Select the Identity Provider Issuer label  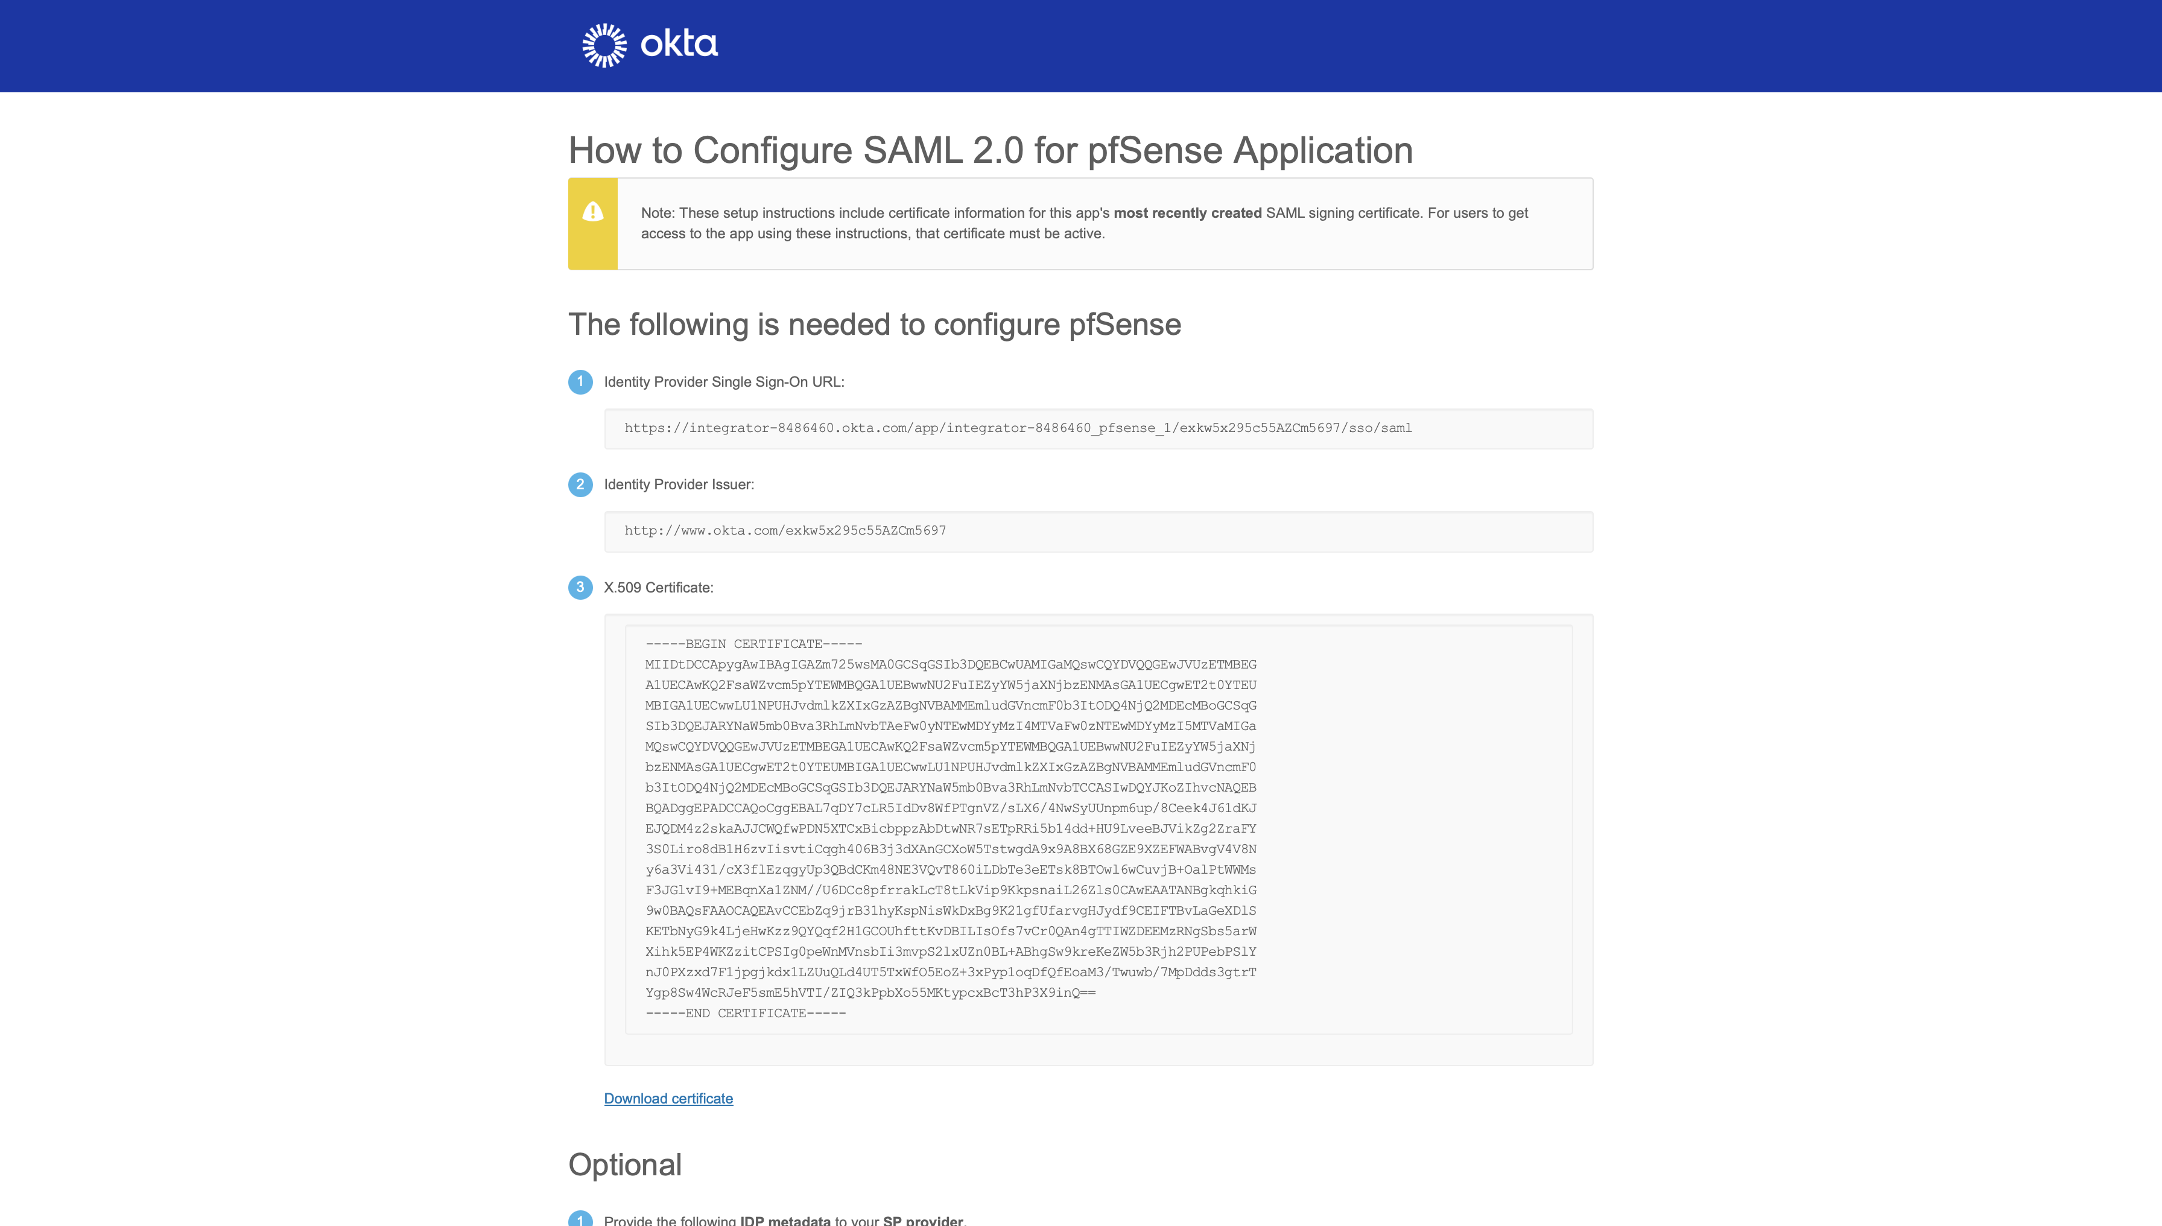coord(679,484)
